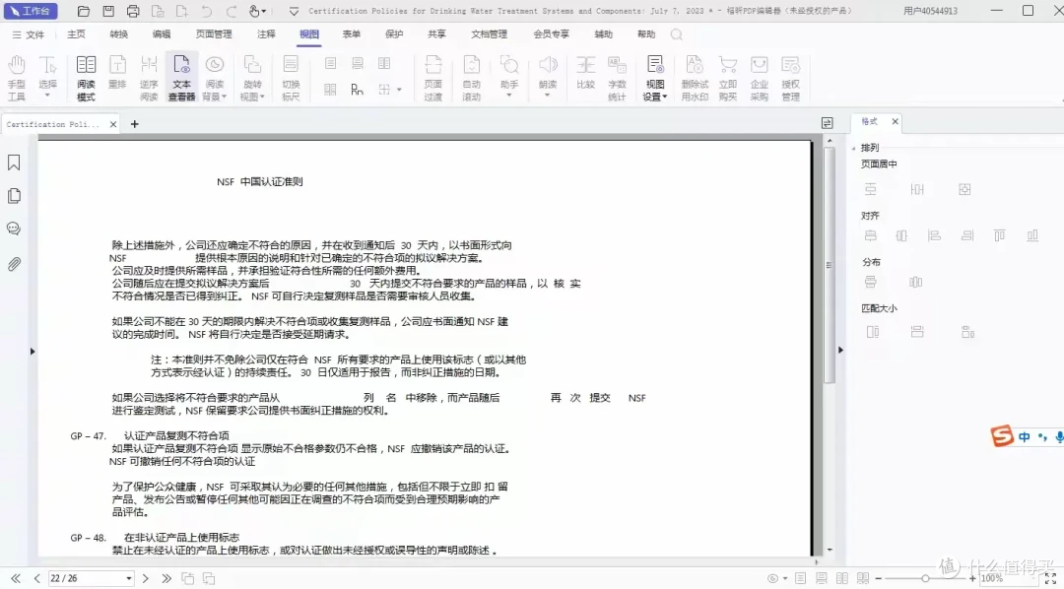Viewport: 1064px width, 589px height.
Task: Collapse the right format panel arrow
Action: coord(840,350)
